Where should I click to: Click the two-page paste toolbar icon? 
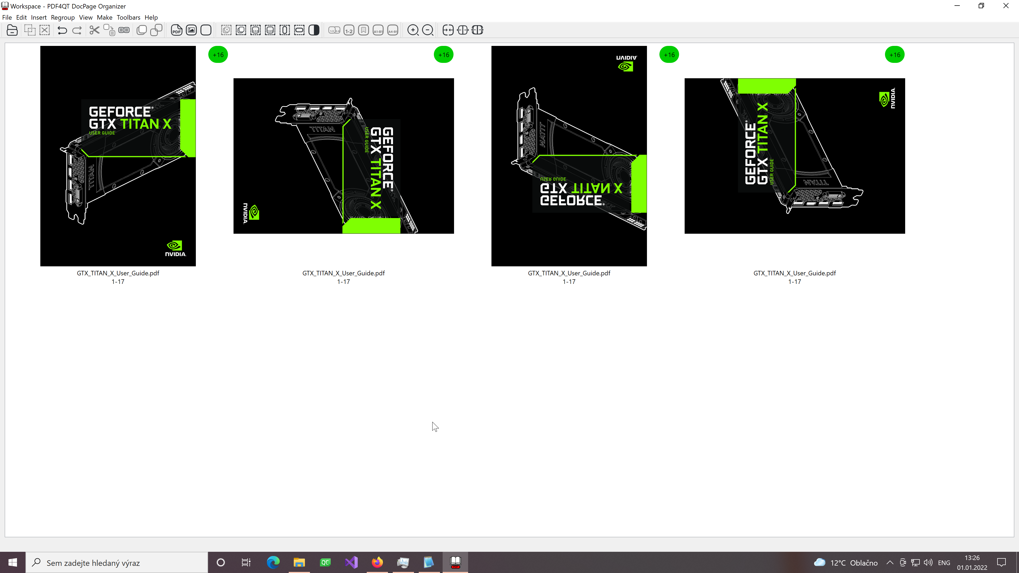(124, 30)
